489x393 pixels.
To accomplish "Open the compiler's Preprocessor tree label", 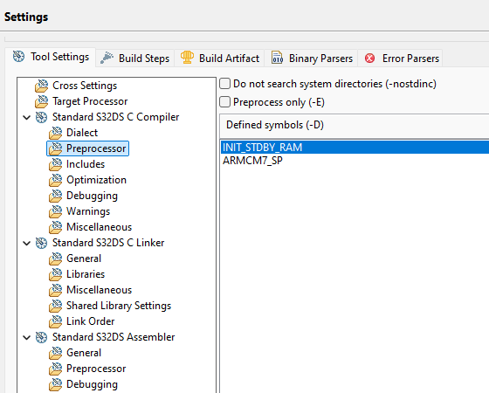I will tap(96, 148).
